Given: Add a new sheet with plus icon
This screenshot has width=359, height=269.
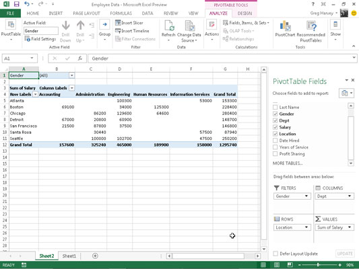Looking at the screenshot, I should click(95, 256).
